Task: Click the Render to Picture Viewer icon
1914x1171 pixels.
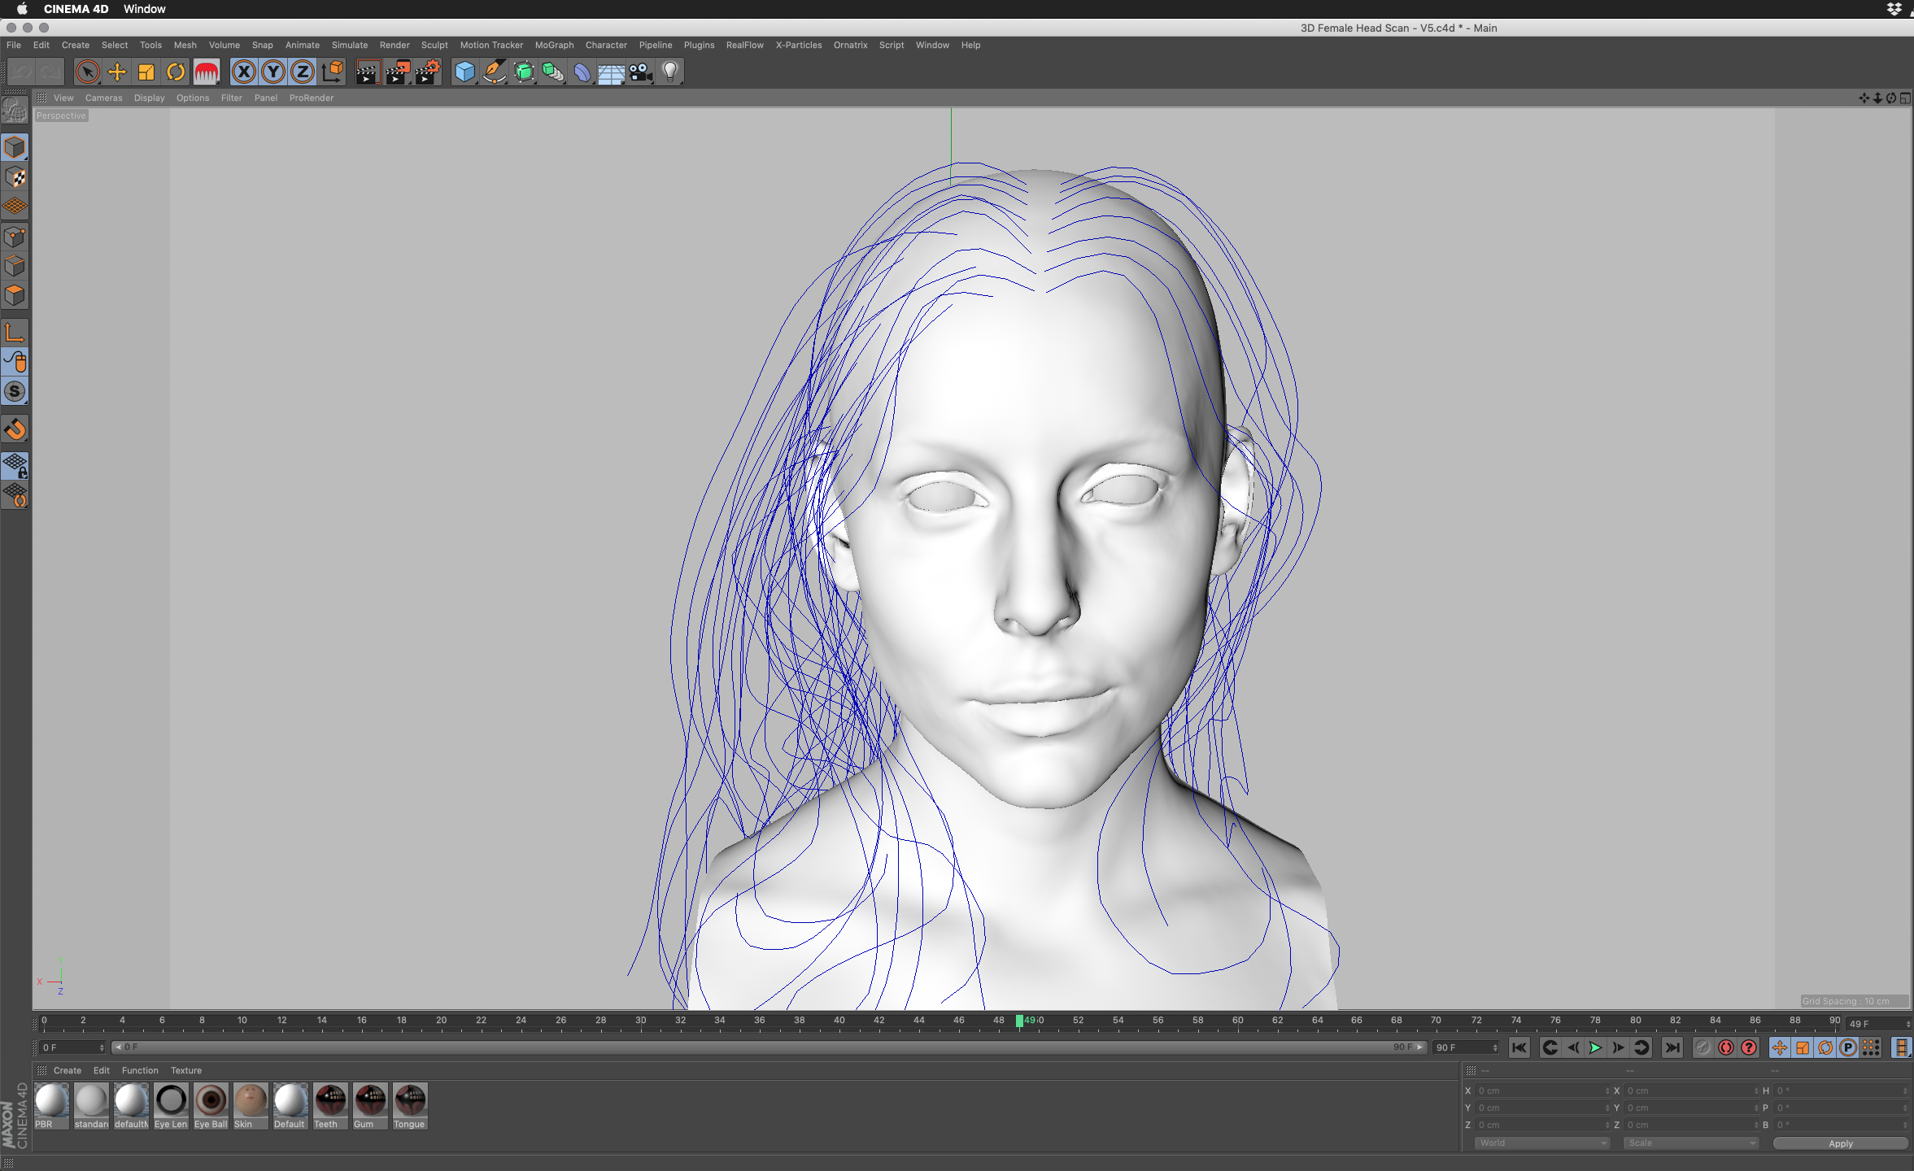Action: 398,72
